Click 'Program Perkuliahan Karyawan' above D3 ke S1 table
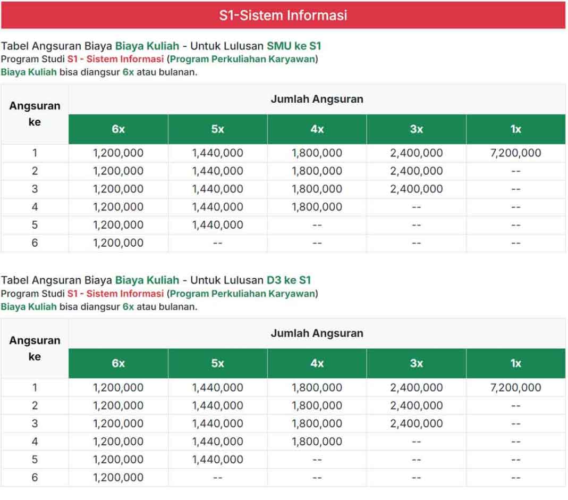The width and height of the screenshot is (568, 500). point(242,294)
